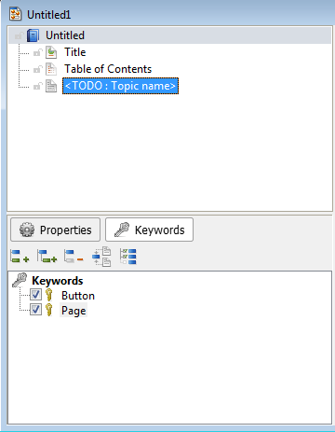
Task: Click the associate keyword with topics icon
Action: pyautogui.click(x=101, y=257)
